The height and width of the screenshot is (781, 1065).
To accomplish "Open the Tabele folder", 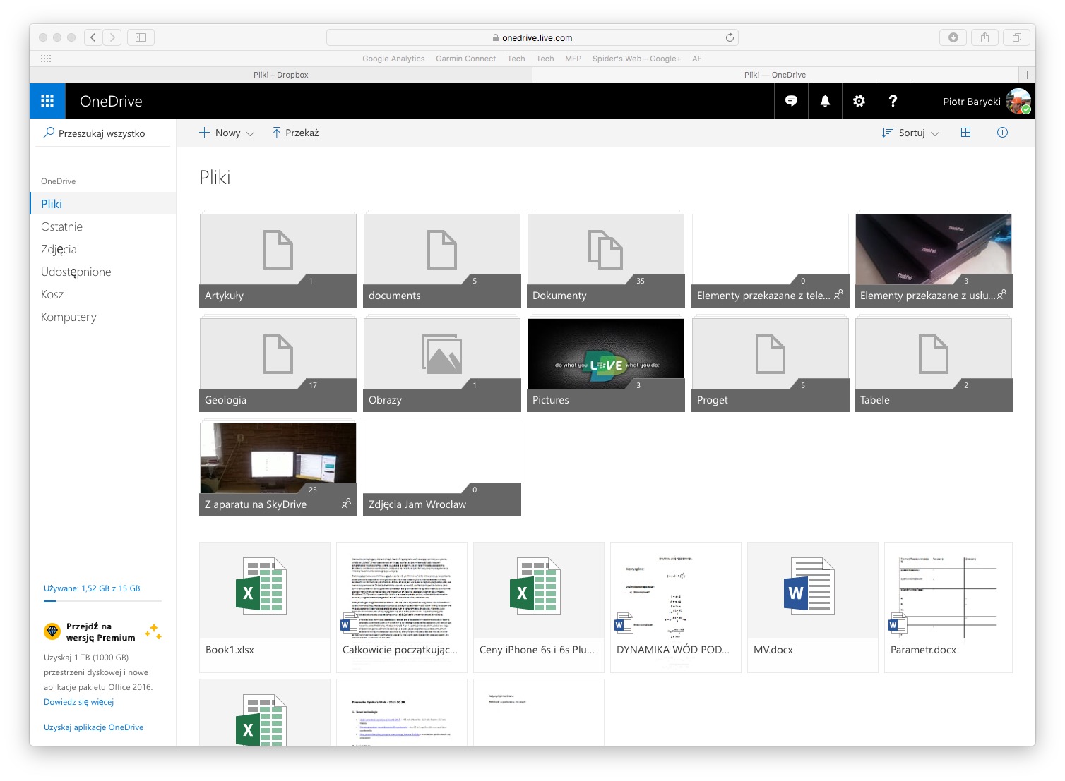I will pyautogui.click(x=934, y=365).
